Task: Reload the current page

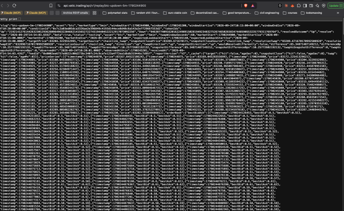Action: tap(14, 6)
